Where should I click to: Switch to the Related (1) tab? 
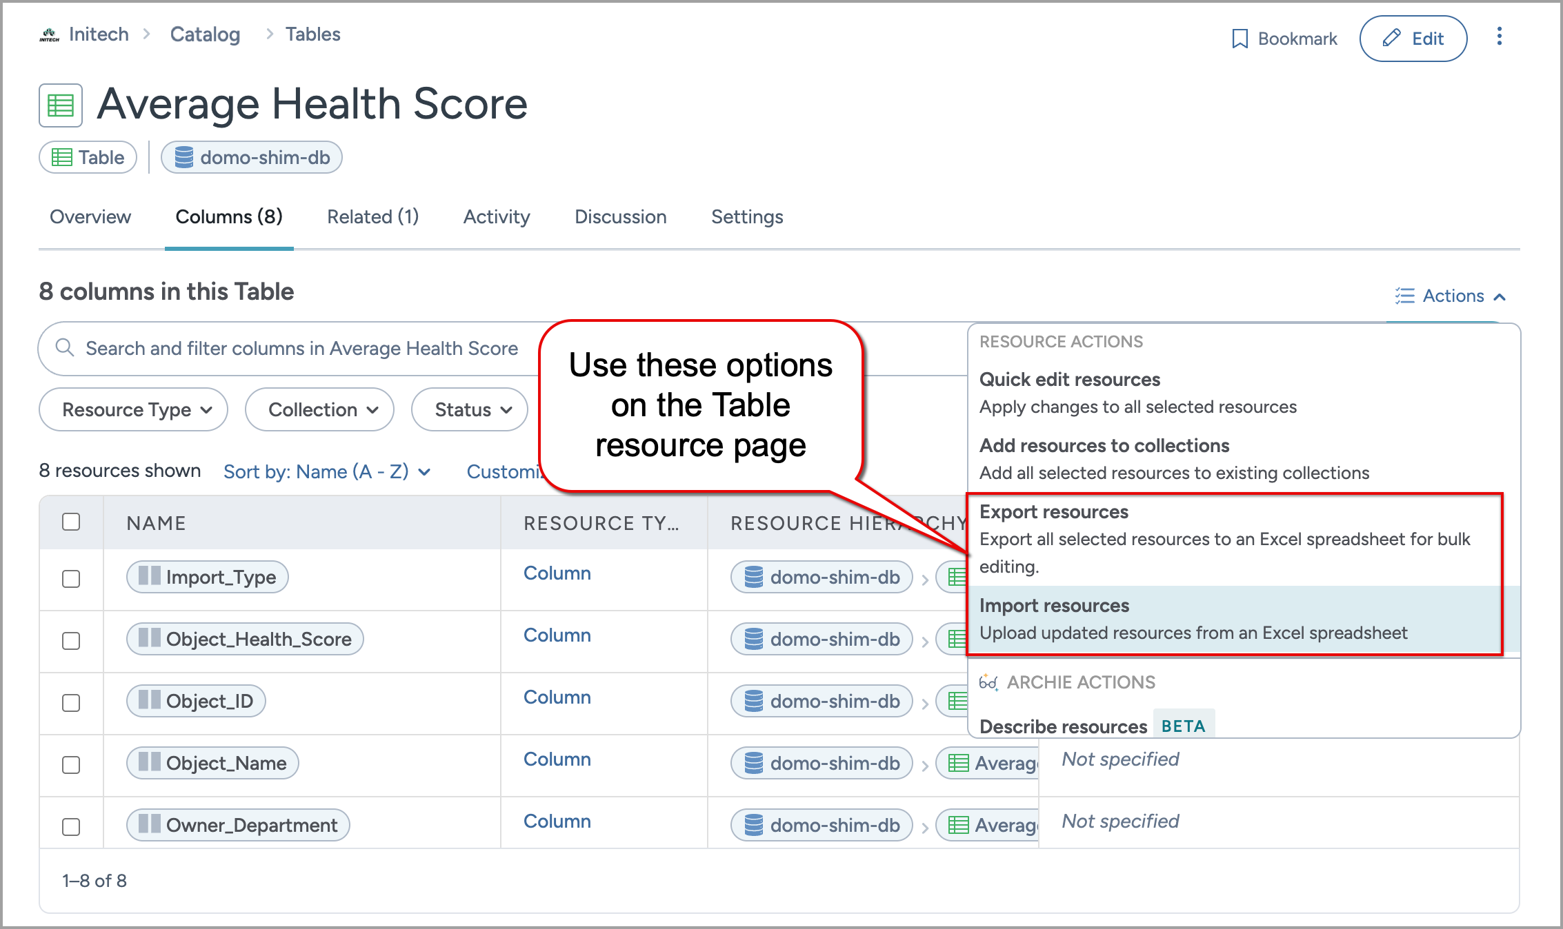[x=372, y=216]
